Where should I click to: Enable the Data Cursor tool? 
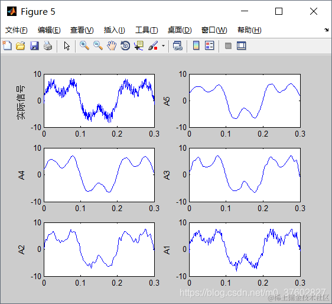click(x=139, y=46)
